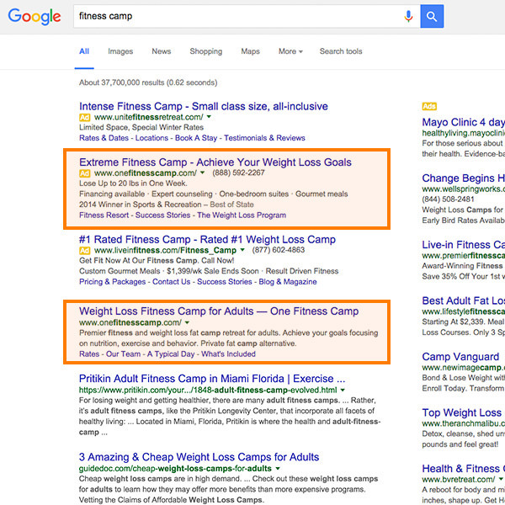Click phone number (888) 592-2267

[238, 173]
